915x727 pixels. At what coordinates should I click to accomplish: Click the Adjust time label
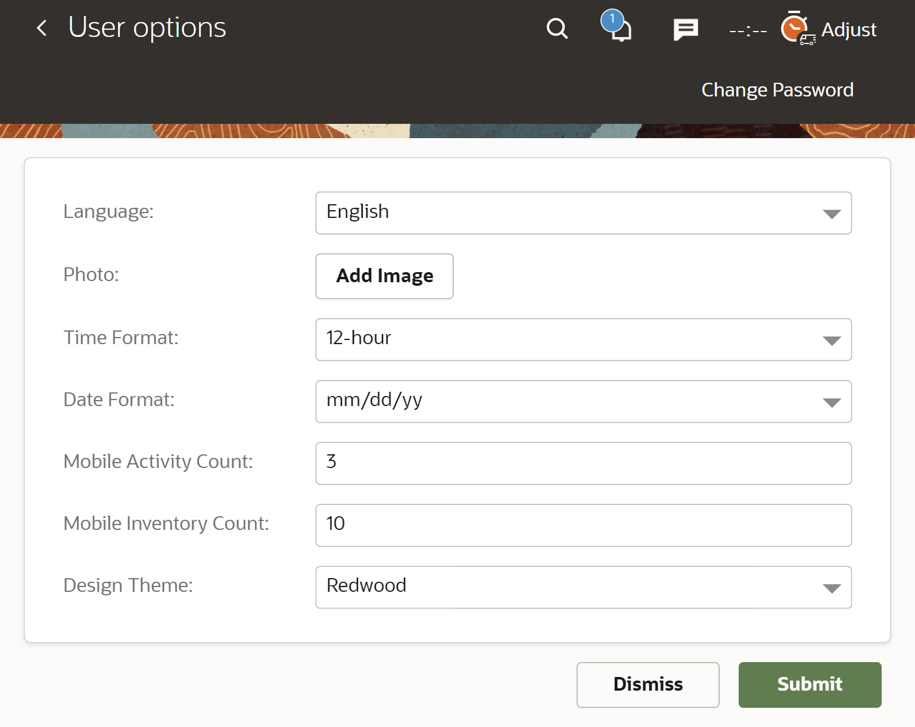(x=848, y=30)
